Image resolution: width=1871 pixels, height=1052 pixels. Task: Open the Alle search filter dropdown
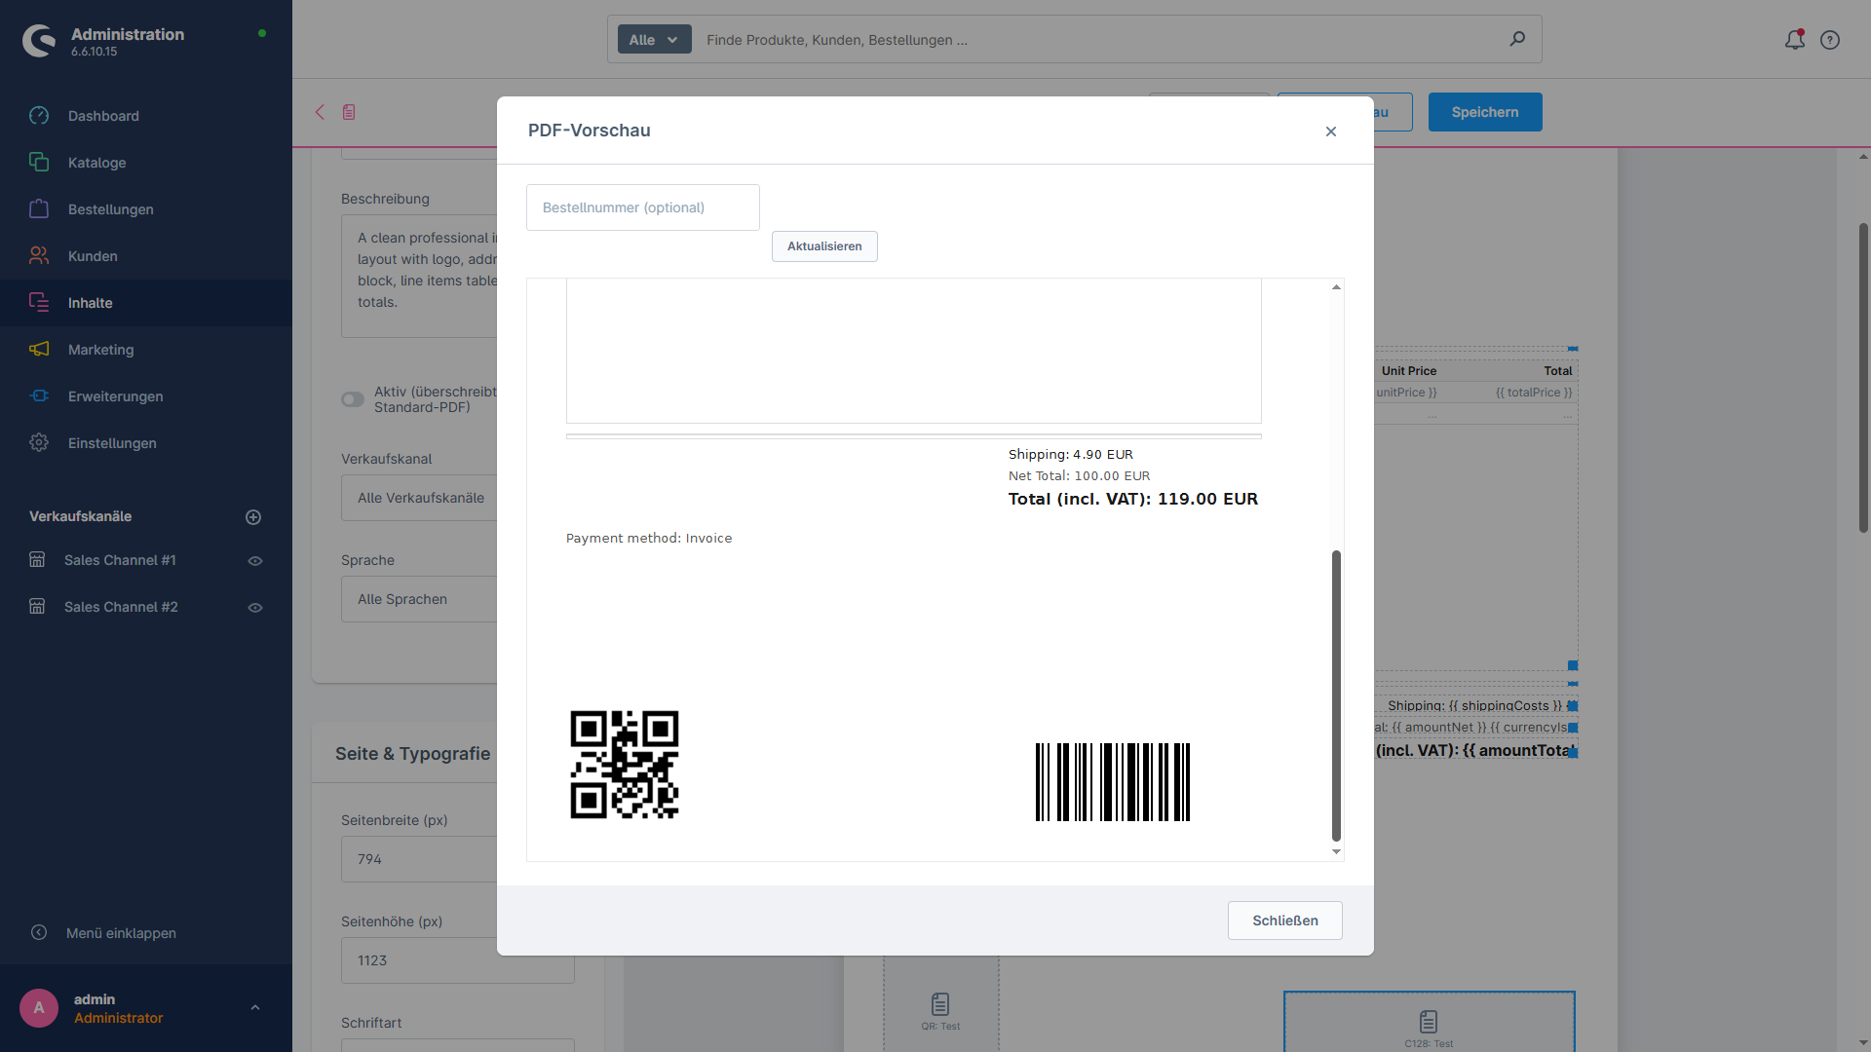[654, 39]
